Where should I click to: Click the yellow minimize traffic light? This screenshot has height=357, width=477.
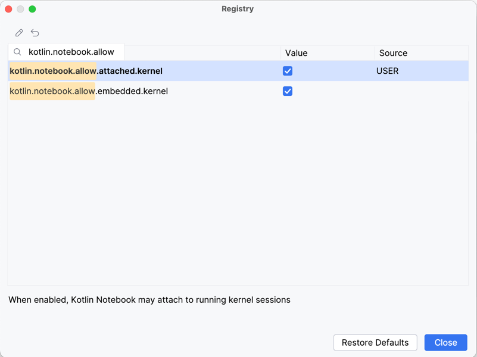[x=20, y=9]
